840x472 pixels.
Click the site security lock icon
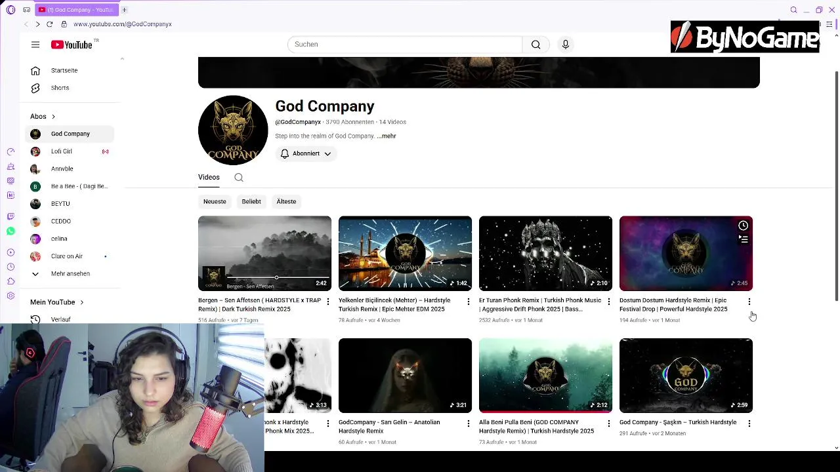(64, 24)
